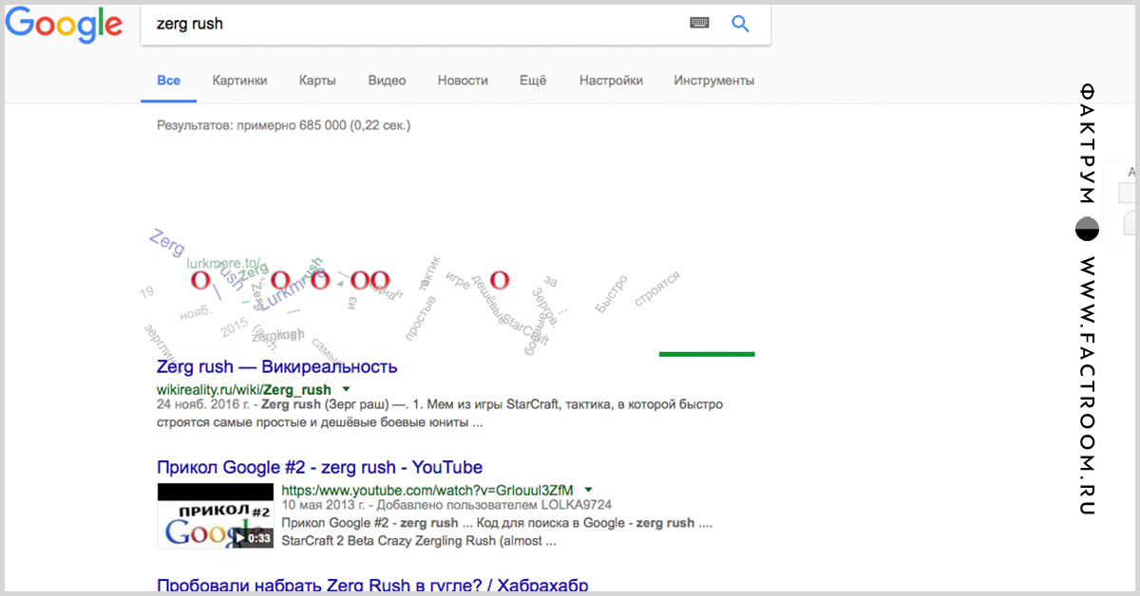This screenshot has height=596, width=1140.
Task: Click the isolated rightmost red O
Action: click(499, 280)
